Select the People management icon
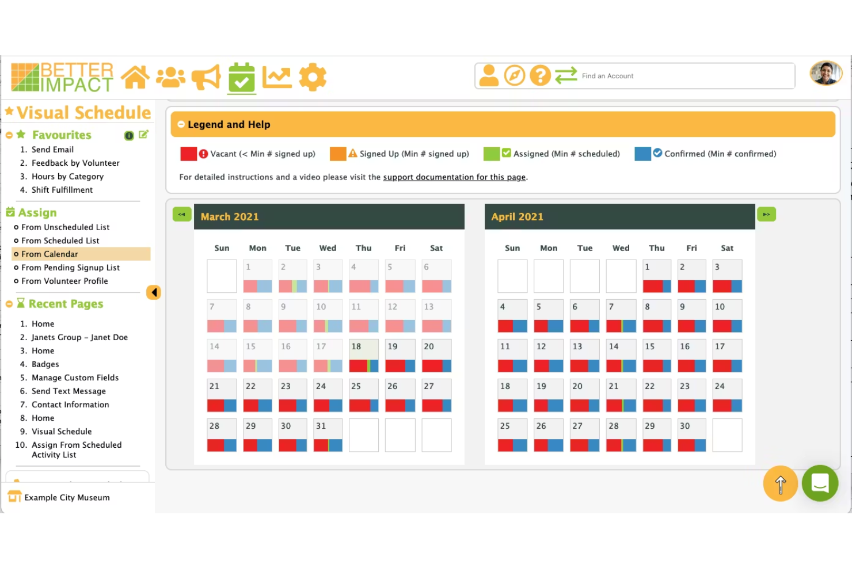 pos(170,75)
